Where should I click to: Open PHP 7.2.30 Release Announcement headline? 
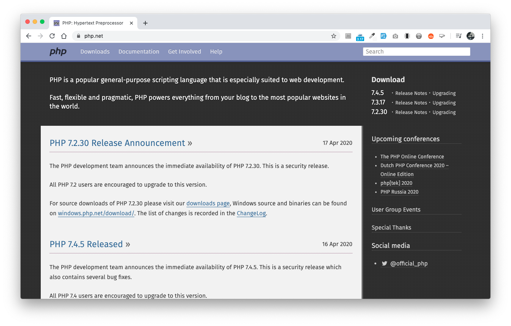[x=117, y=143]
